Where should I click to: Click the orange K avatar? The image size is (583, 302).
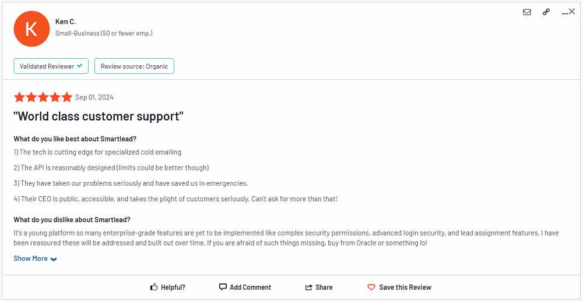tap(31, 29)
